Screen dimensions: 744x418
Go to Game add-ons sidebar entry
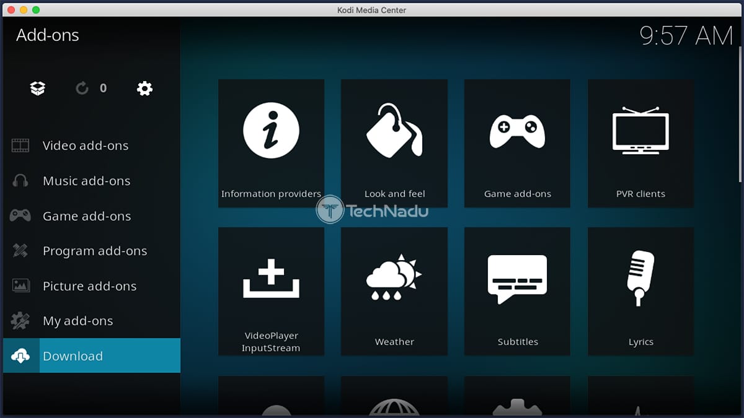tap(92, 216)
